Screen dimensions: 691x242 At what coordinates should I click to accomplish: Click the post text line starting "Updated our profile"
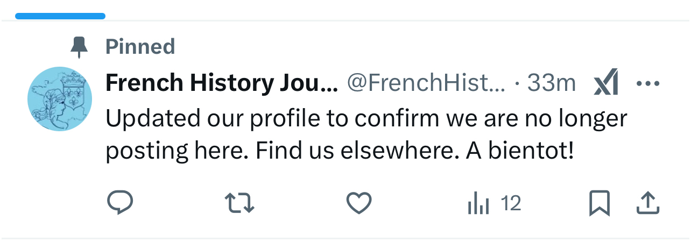pyautogui.click(x=366, y=119)
